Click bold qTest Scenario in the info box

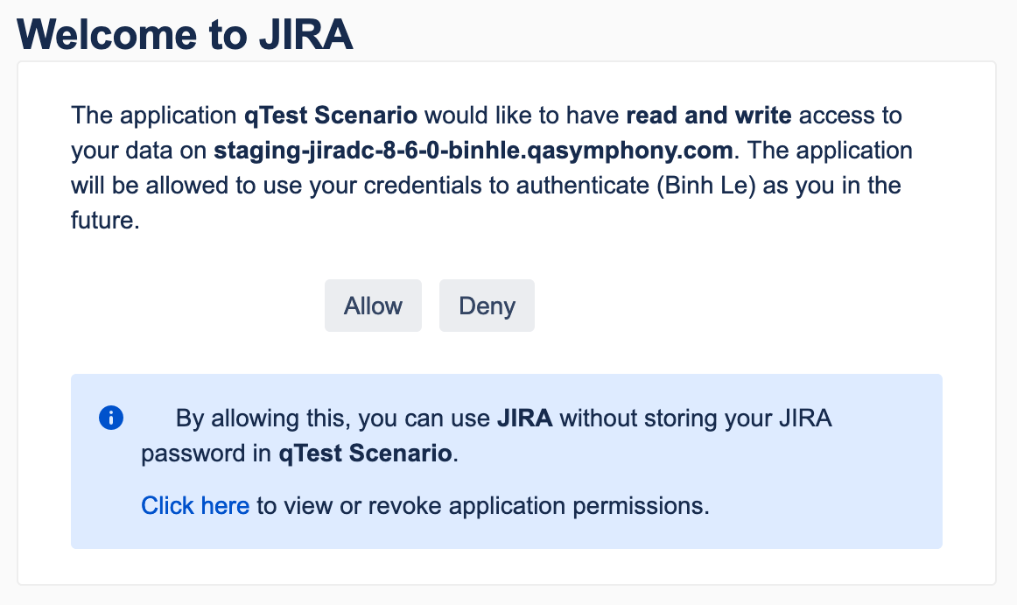365,454
